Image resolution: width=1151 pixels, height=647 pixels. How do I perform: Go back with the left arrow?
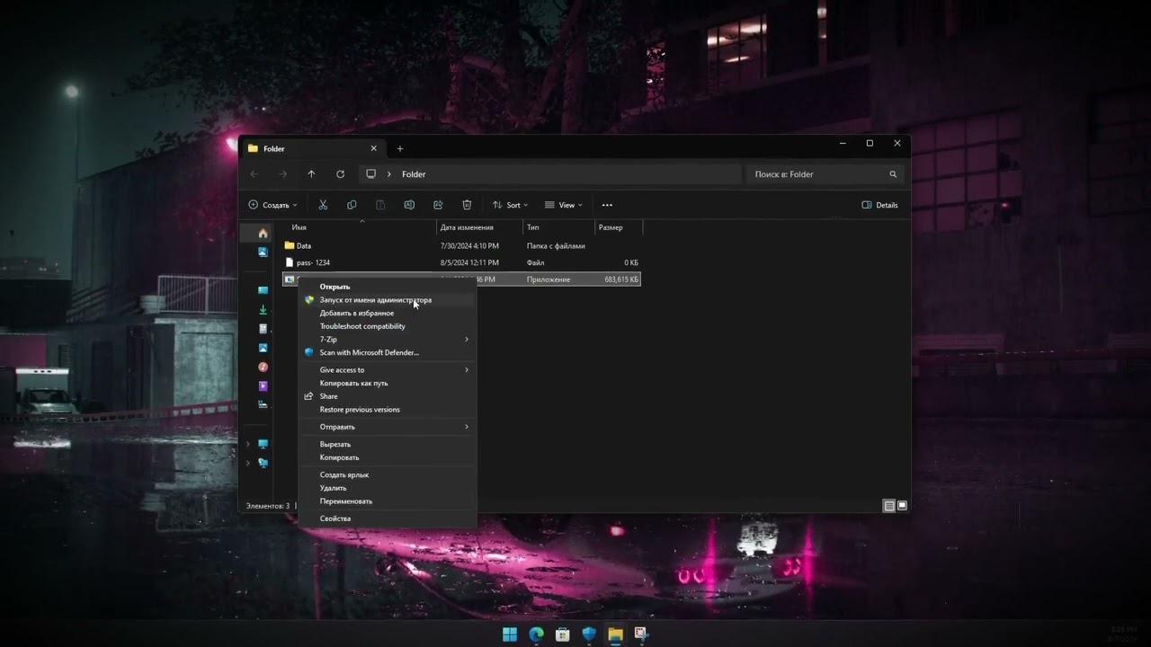pyautogui.click(x=254, y=174)
